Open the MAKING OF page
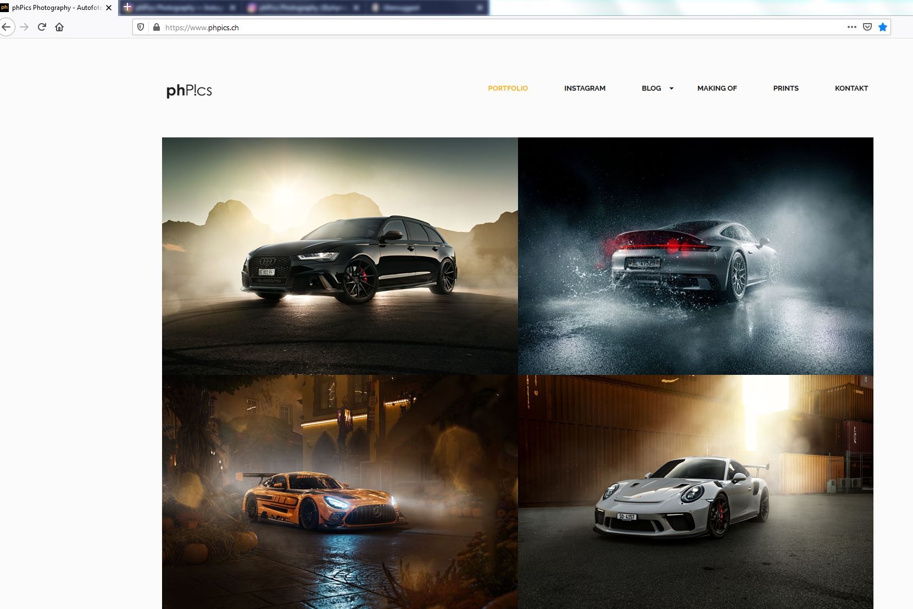 (x=717, y=88)
